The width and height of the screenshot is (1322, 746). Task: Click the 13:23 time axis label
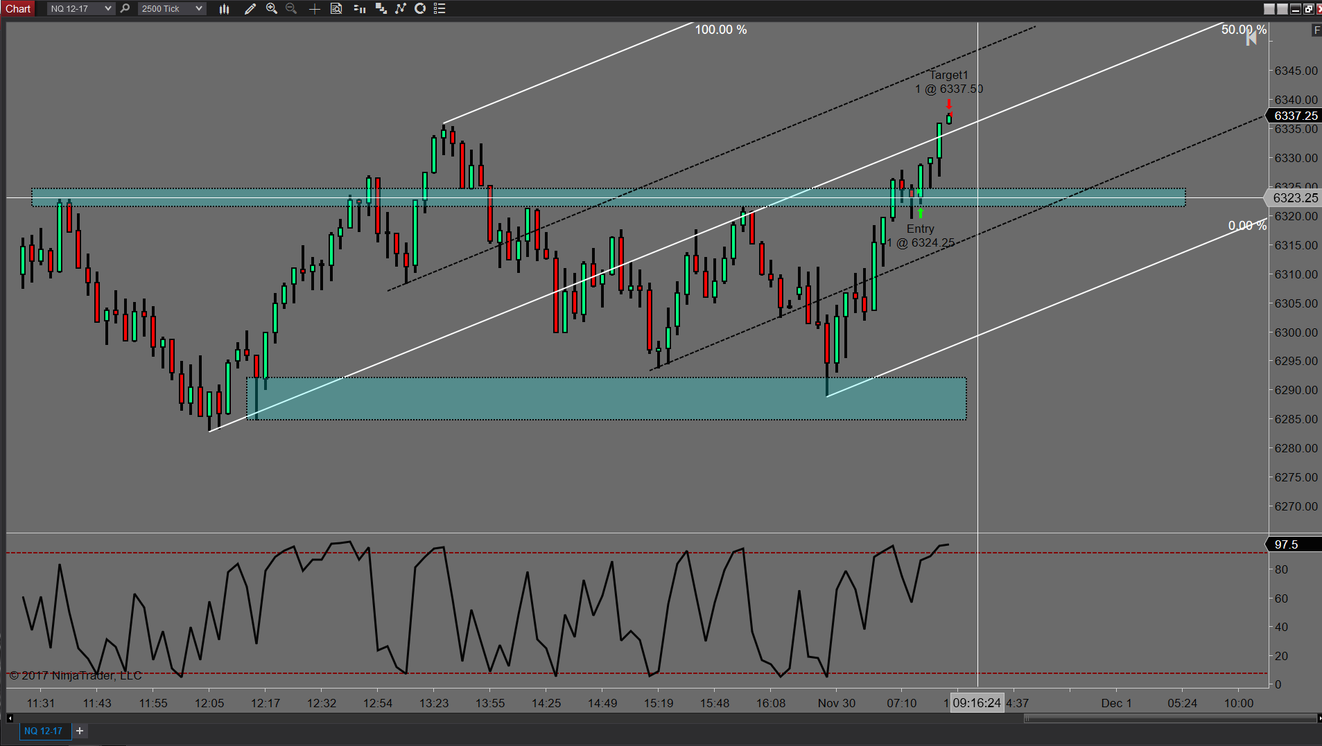pyautogui.click(x=434, y=703)
